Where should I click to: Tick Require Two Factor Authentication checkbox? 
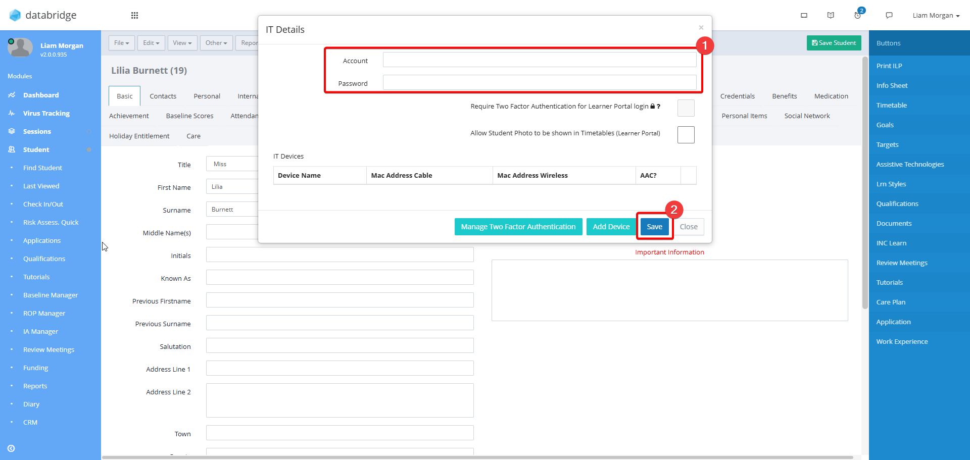pos(686,108)
